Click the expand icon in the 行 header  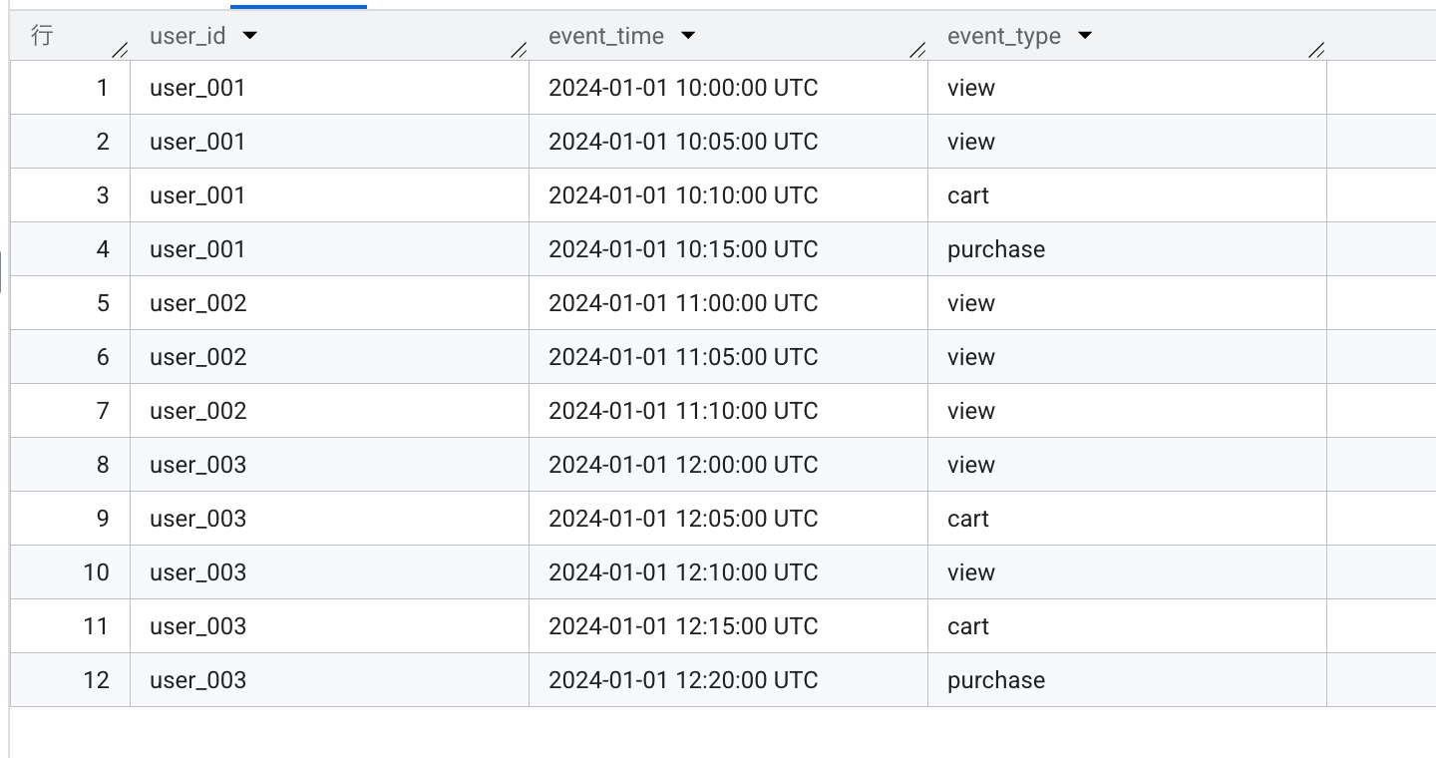[x=120, y=49]
